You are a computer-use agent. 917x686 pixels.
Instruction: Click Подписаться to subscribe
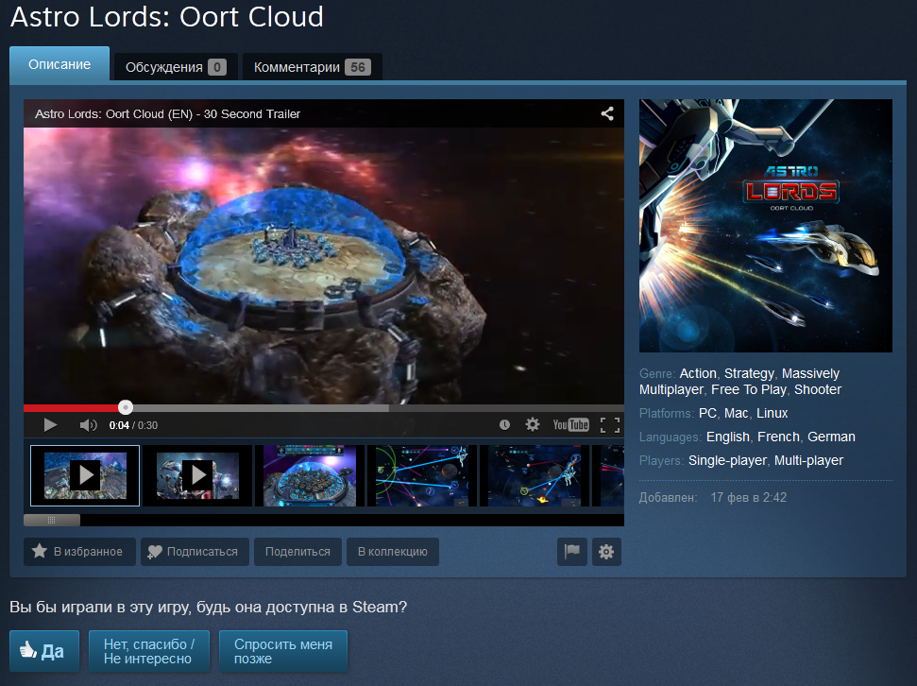coord(195,552)
